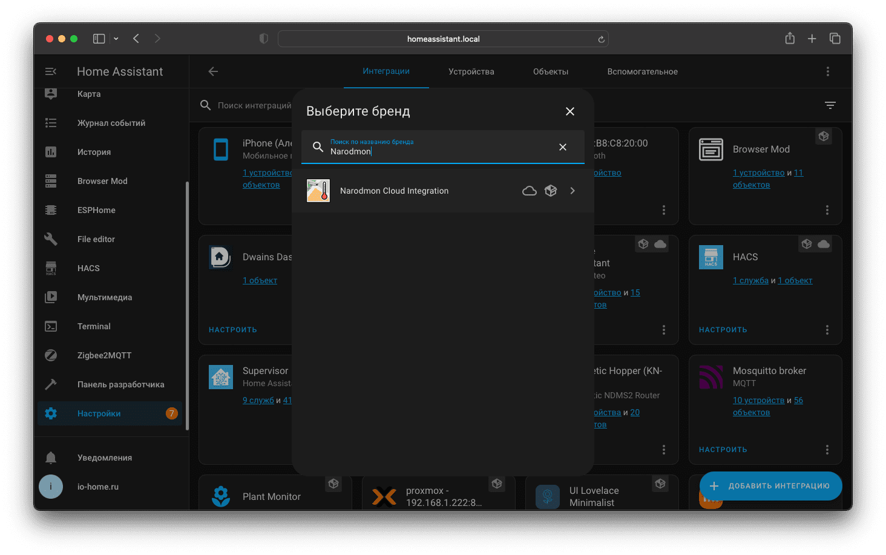The width and height of the screenshot is (886, 555).
Task: Open HACS in the sidebar
Action: [88, 268]
